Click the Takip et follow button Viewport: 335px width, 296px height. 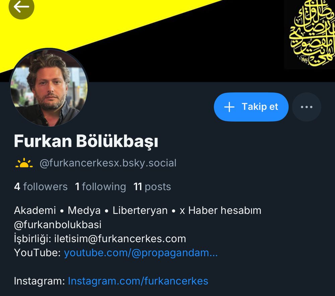pos(251,107)
